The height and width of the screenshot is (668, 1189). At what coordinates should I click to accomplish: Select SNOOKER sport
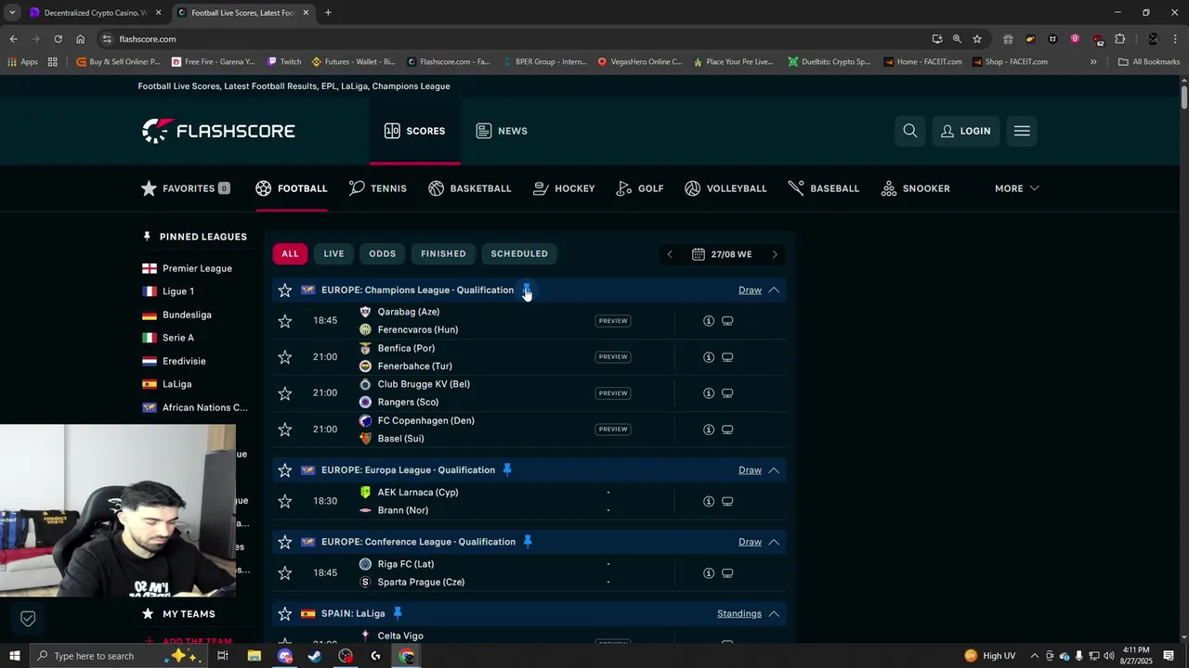[x=916, y=188]
